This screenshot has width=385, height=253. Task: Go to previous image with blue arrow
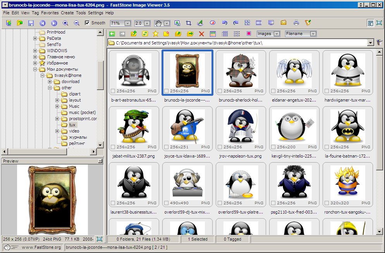click(x=43, y=23)
